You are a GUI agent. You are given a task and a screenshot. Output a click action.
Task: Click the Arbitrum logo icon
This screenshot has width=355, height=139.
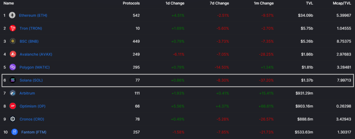point(13,93)
